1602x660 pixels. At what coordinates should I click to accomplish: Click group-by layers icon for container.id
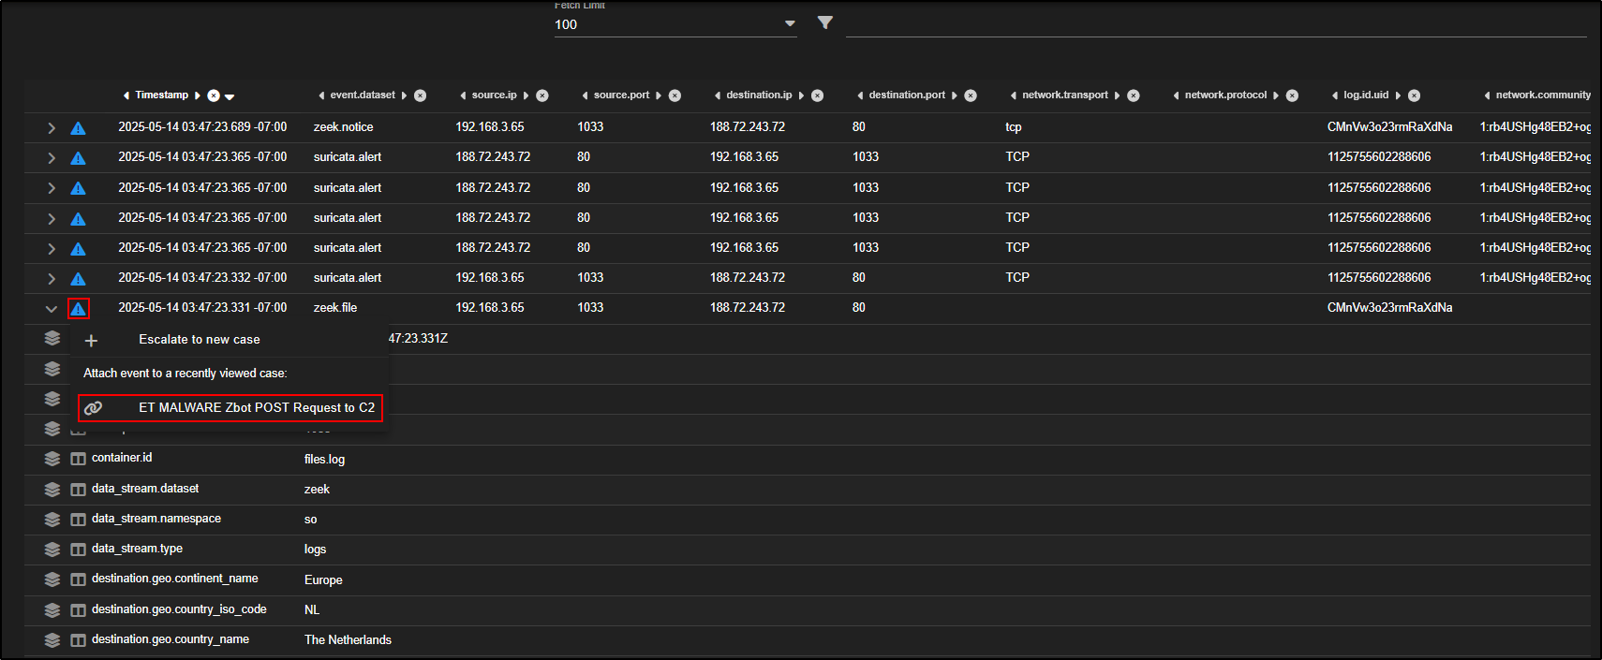[x=52, y=459]
